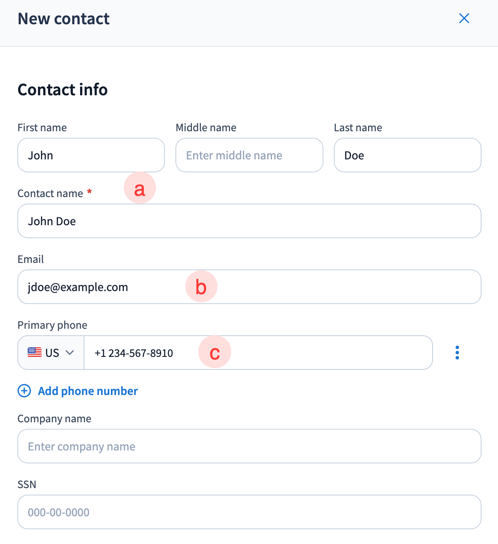Click the Add phone number link

click(x=88, y=391)
